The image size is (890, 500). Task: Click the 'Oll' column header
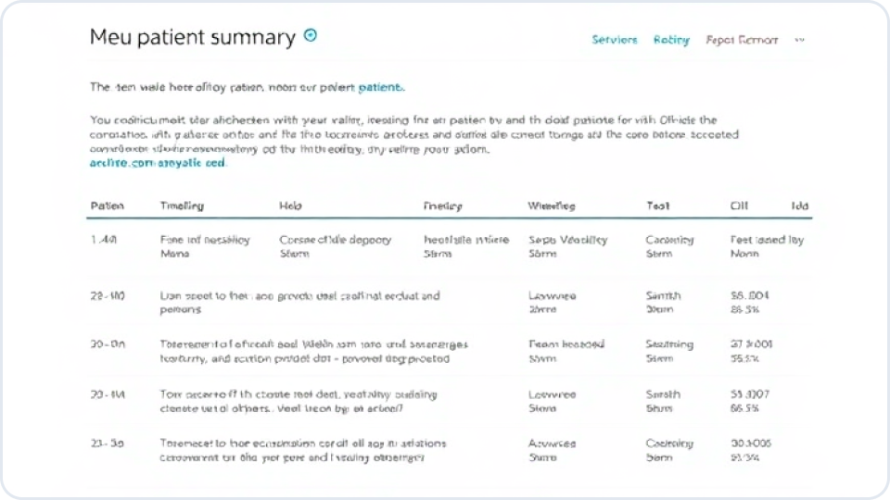738,206
